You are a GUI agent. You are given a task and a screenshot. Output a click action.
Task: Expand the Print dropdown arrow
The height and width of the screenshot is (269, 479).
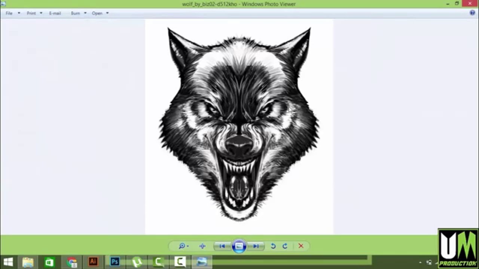point(40,13)
